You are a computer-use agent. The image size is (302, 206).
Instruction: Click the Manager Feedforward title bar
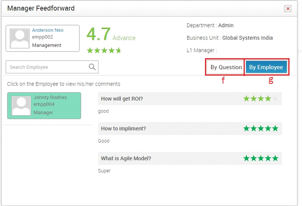click(149, 9)
